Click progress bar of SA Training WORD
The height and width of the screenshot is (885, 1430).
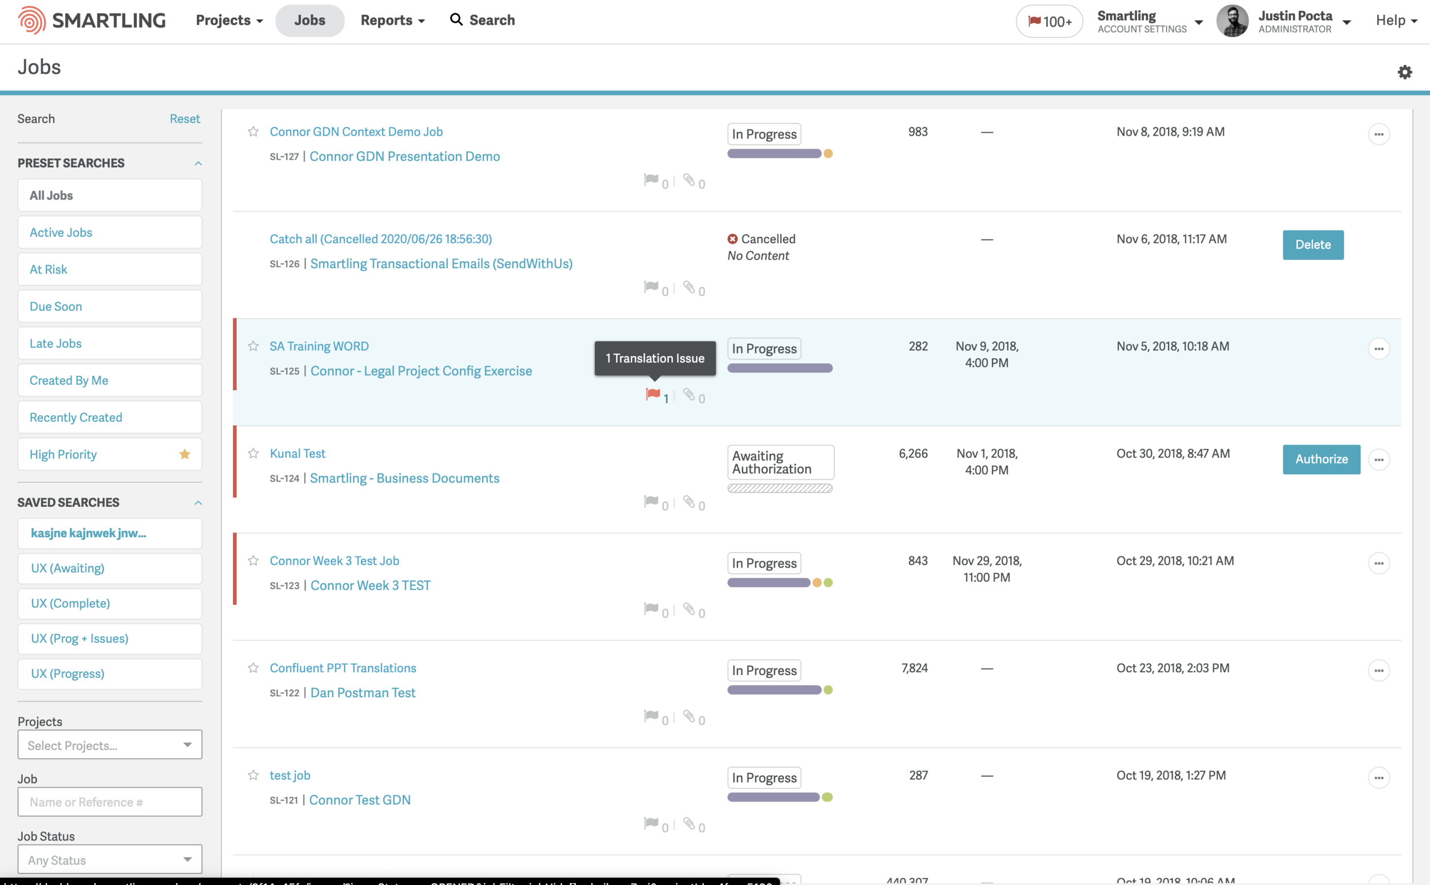click(780, 368)
